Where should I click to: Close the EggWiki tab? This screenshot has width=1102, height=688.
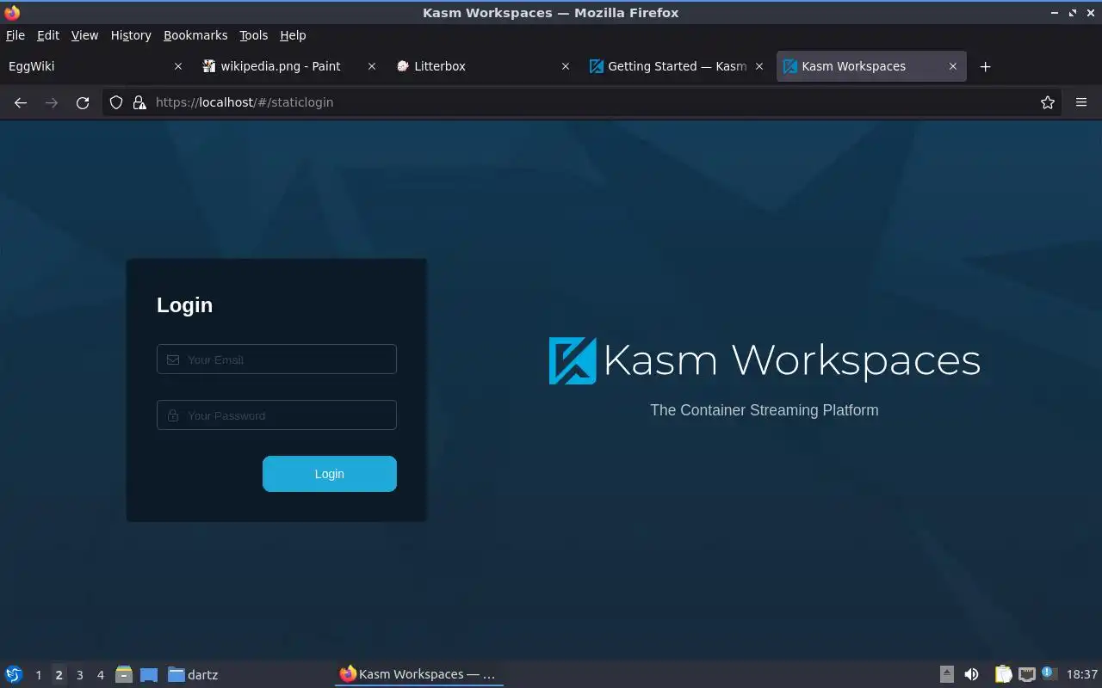[178, 66]
